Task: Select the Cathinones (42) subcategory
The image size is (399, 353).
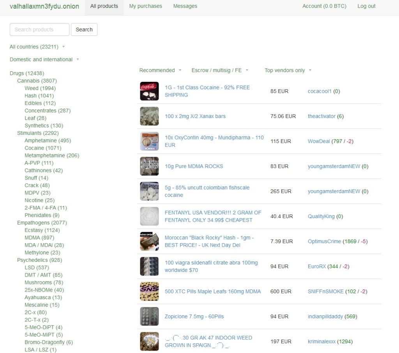Action: [x=44, y=171]
